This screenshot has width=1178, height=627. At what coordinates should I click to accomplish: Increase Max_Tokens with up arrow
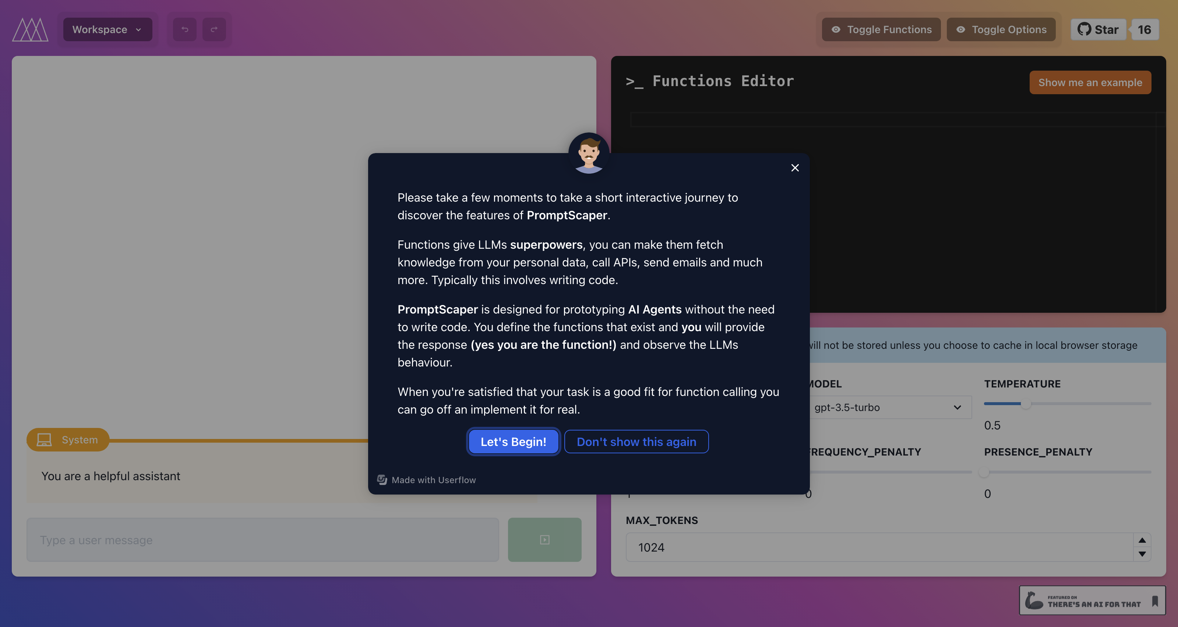coord(1142,540)
